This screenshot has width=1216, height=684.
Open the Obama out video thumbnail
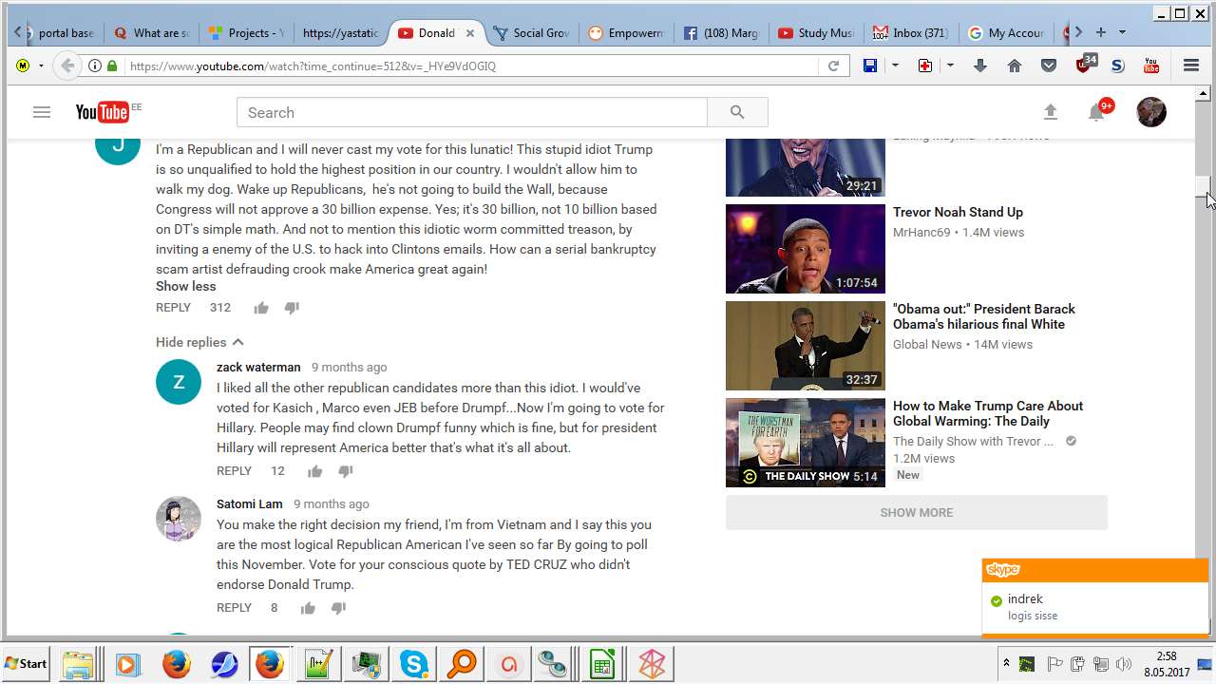(x=806, y=346)
